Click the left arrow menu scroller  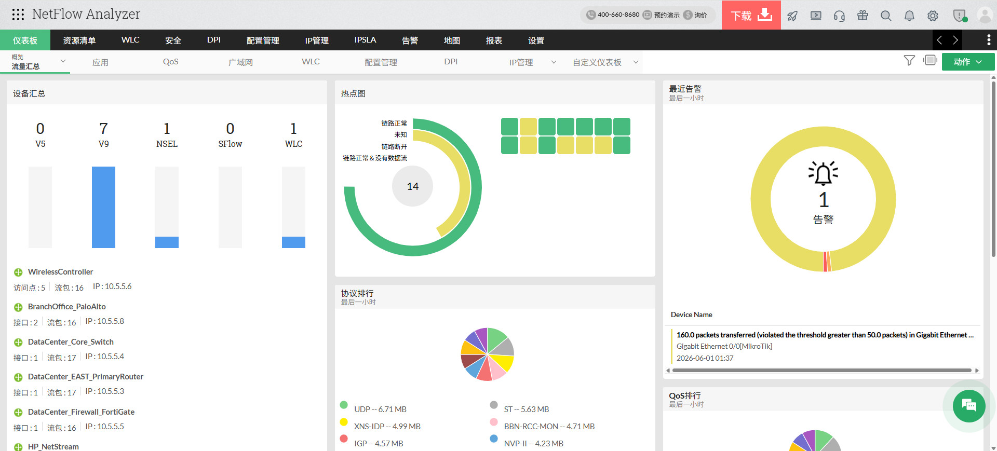point(939,40)
